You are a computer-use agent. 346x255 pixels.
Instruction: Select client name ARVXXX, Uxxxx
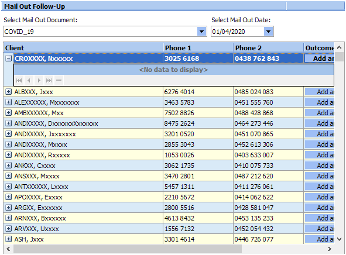point(36,229)
